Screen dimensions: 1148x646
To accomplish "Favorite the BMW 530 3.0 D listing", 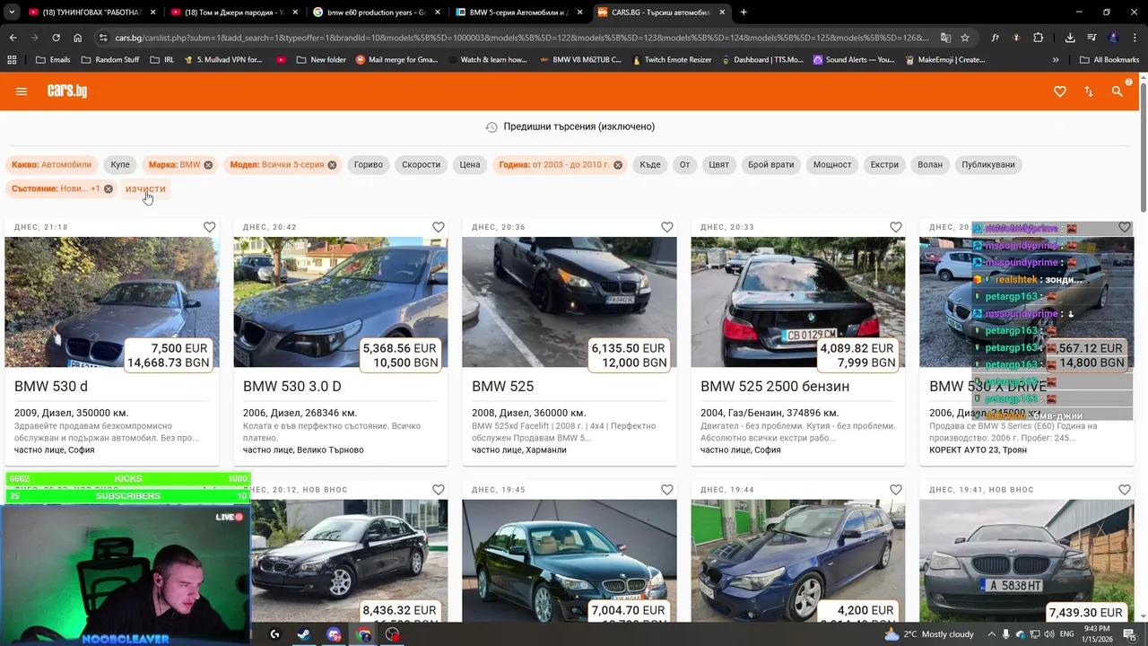I will coord(438,227).
